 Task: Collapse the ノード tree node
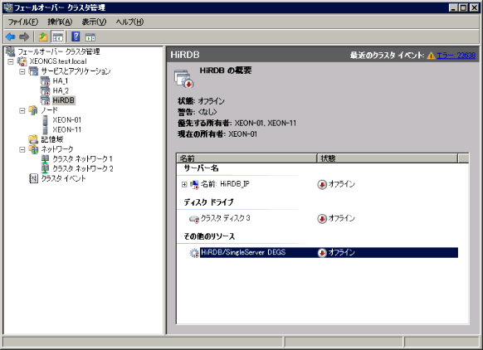pos(22,110)
